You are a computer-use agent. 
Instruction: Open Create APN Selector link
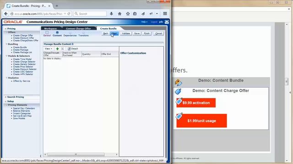point(23,74)
